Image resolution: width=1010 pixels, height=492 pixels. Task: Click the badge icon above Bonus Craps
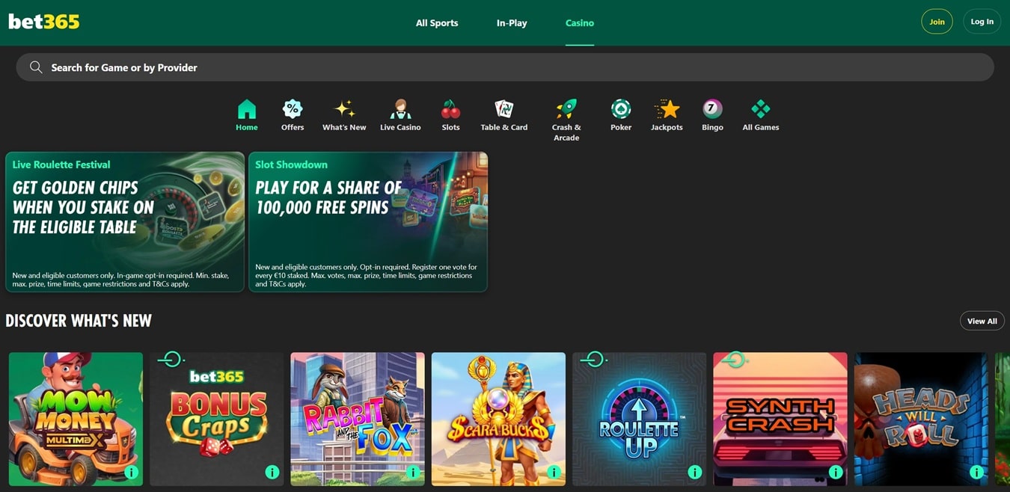[x=171, y=360]
